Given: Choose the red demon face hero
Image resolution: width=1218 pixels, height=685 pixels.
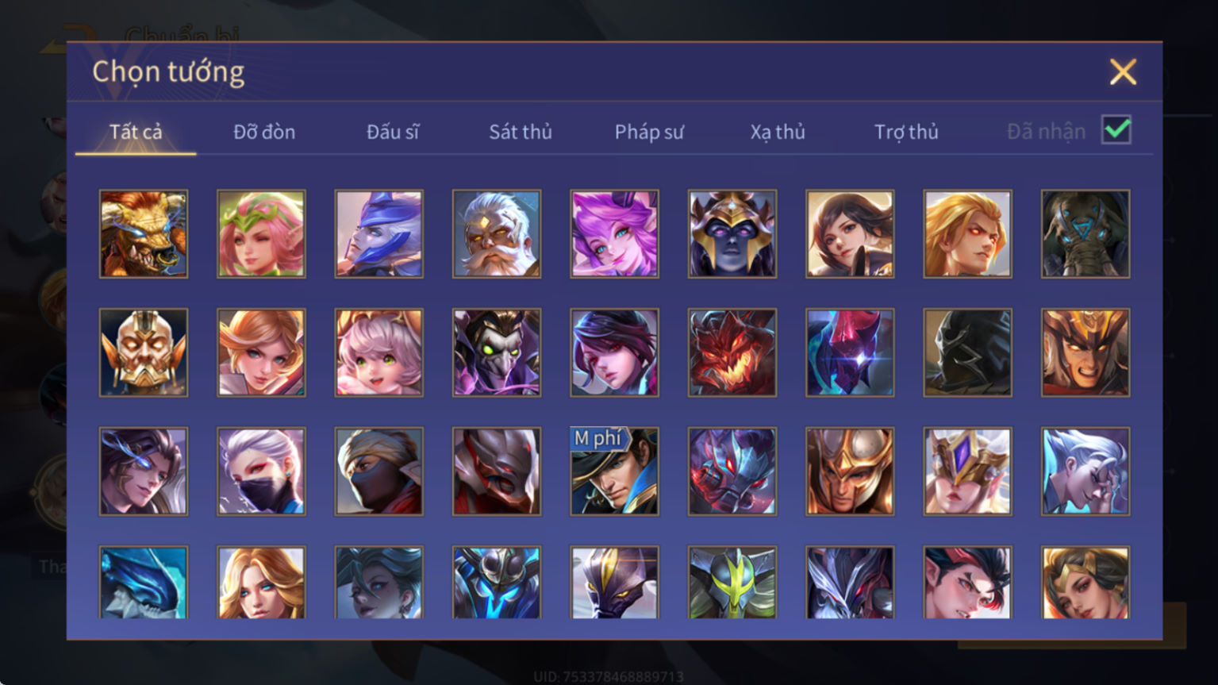Looking at the screenshot, I should pyautogui.click(x=732, y=352).
